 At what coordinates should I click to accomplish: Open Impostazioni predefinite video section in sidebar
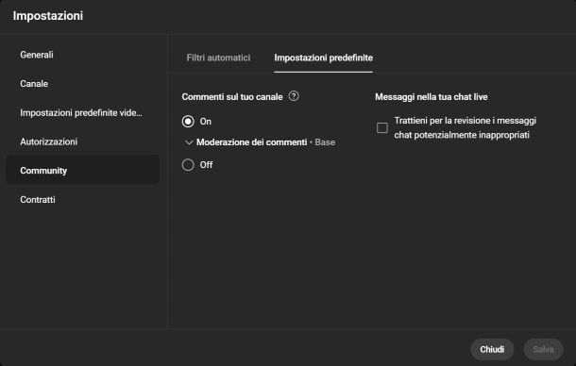tap(83, 112)
